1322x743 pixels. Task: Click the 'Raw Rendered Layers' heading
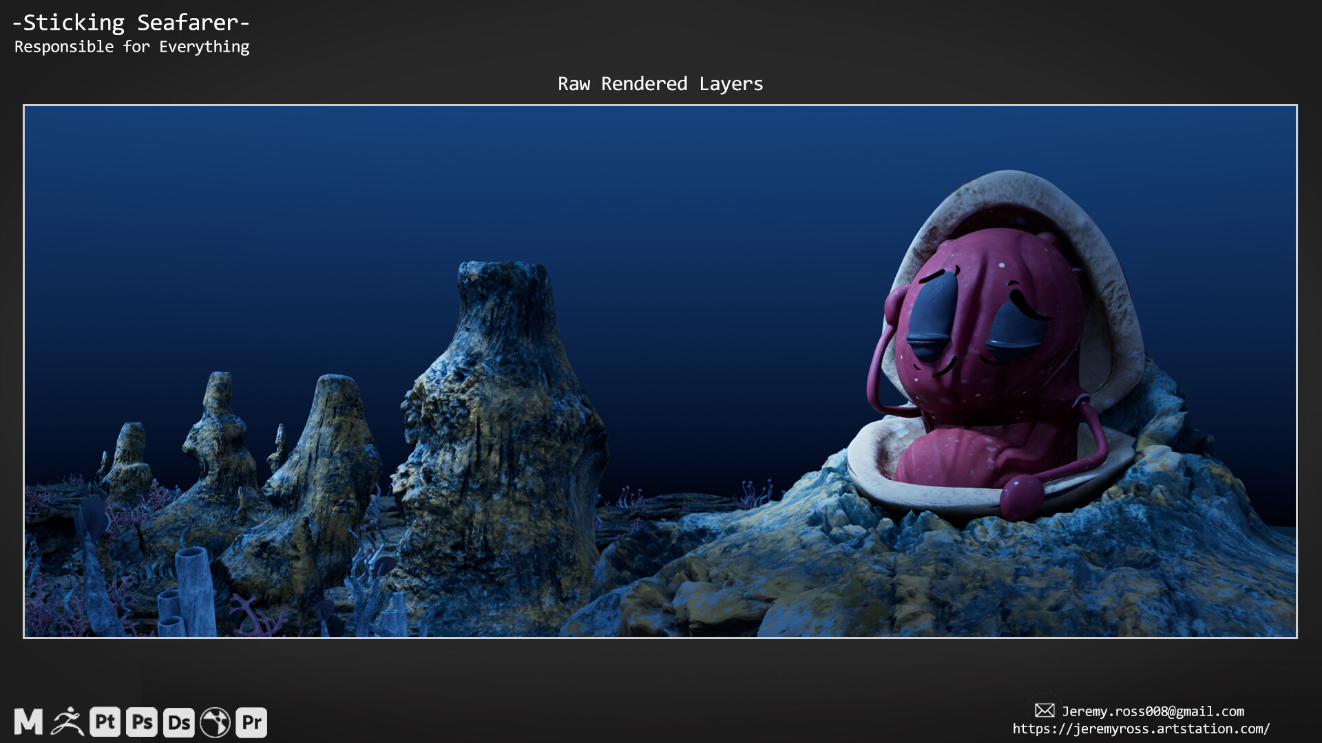[660, 84]
